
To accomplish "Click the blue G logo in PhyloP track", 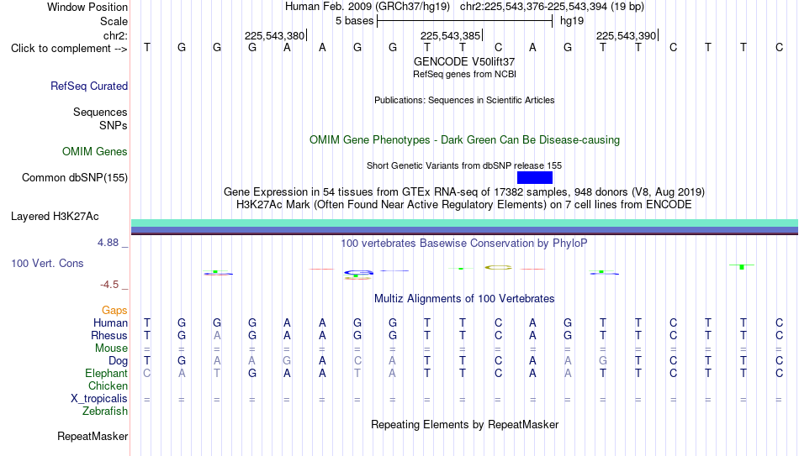I will [x=357, y=274].
